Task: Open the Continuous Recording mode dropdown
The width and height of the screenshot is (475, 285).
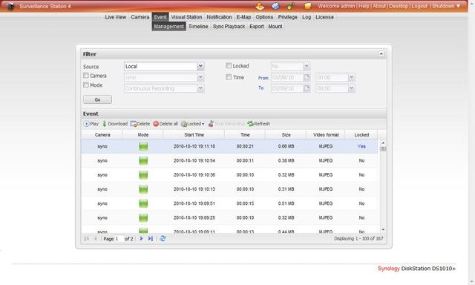Action: pyautogui.click(x=200, y=88)
